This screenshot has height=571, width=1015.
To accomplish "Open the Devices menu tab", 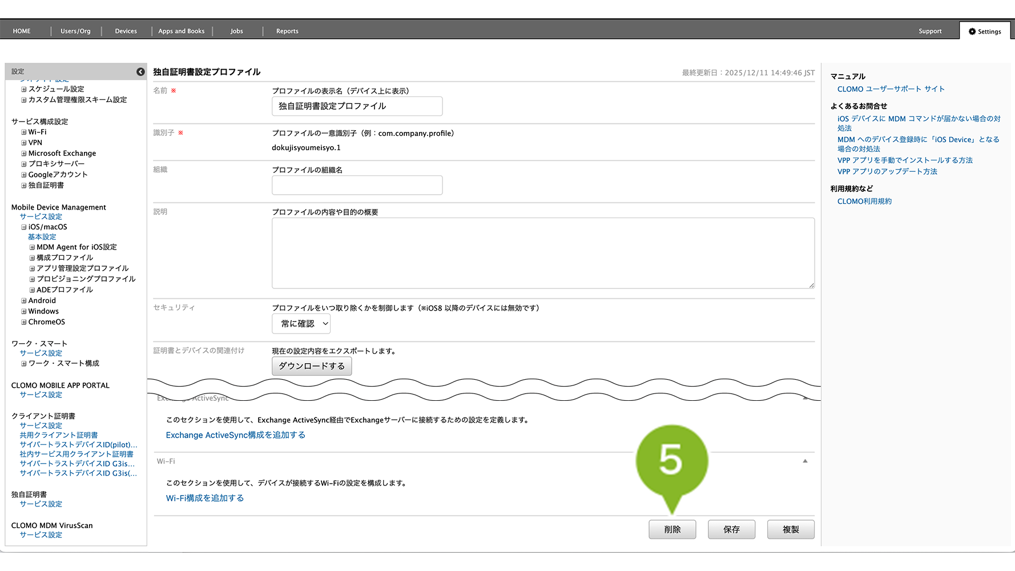I will (x=126, y=31).
